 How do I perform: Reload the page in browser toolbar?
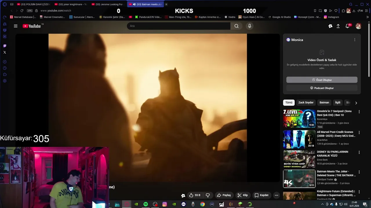point(22,11)
